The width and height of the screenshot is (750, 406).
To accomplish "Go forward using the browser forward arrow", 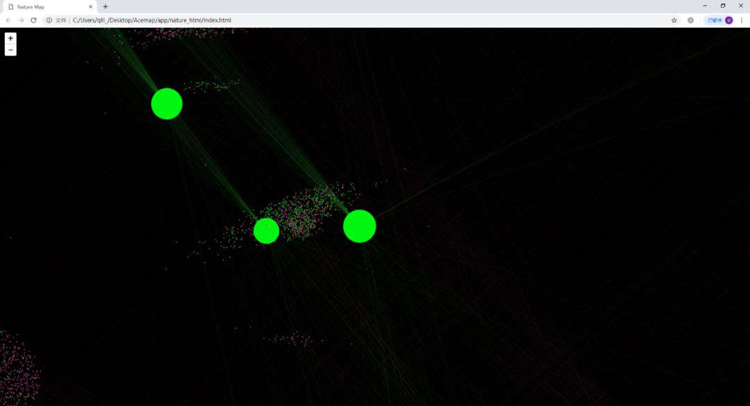I will (x=21, y=20).
